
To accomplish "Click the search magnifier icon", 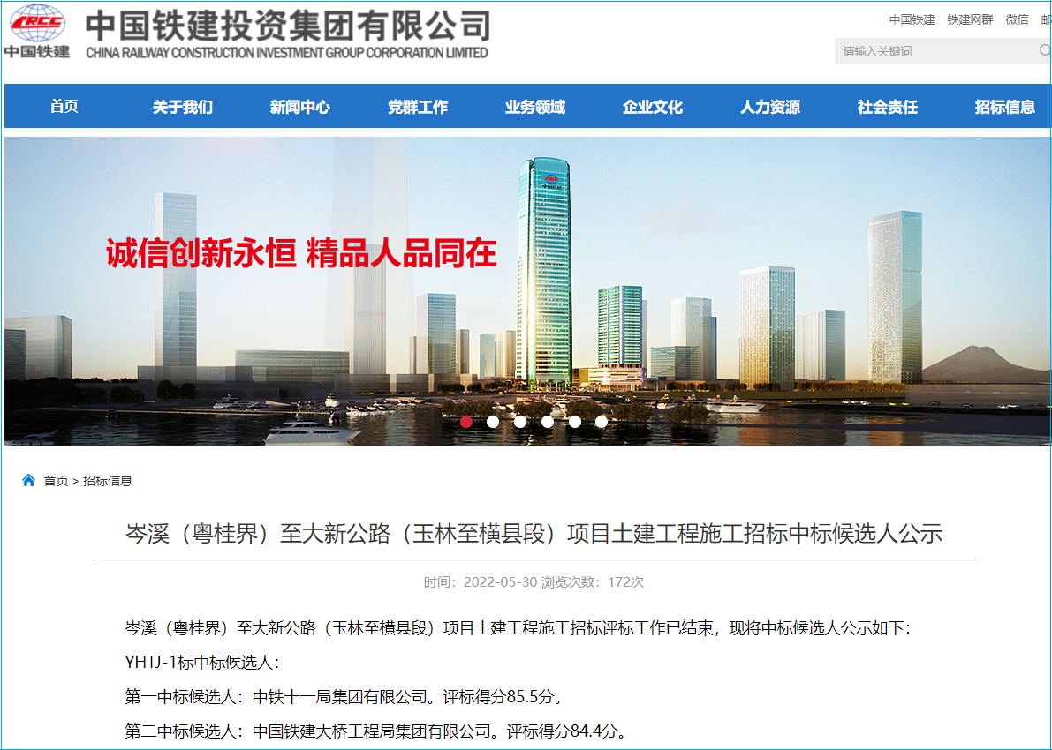I will (1044, 51).
